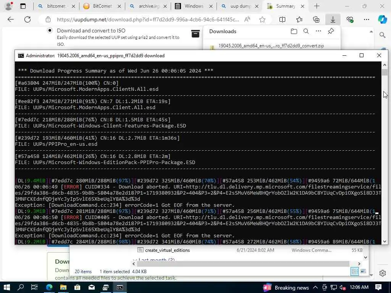Switch to the uup dump search tab

[x=240, y=6]
